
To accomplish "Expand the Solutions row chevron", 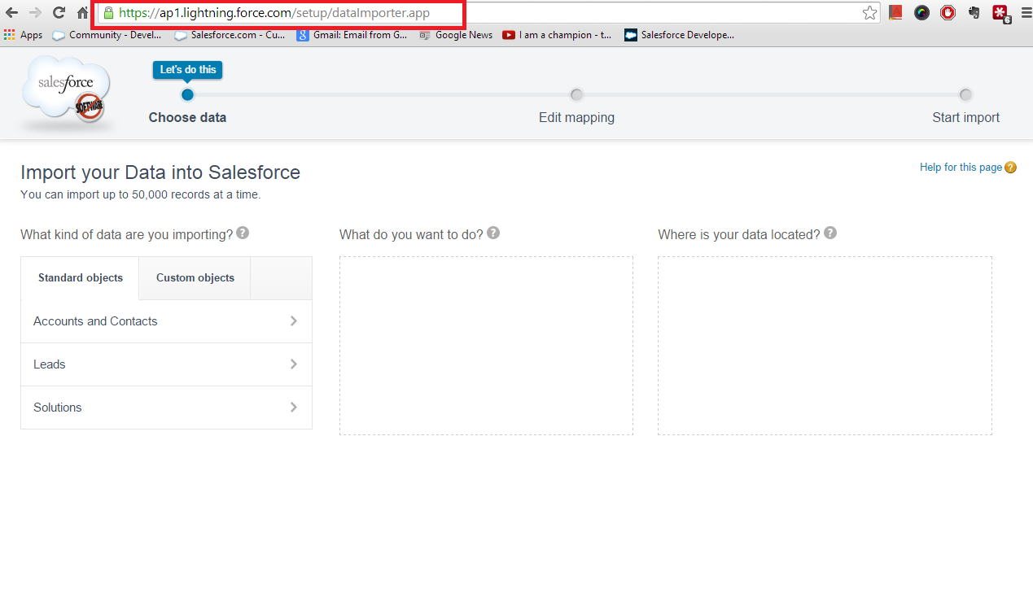I will tap(294, 408).
